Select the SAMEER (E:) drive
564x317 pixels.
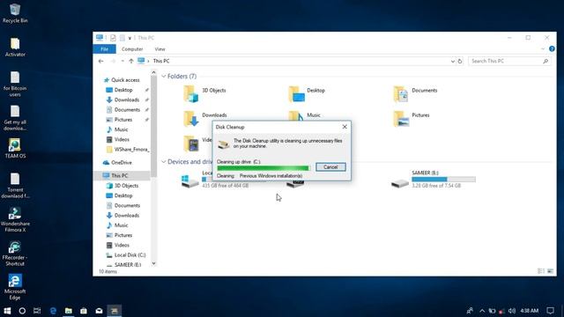pos(434,180)
